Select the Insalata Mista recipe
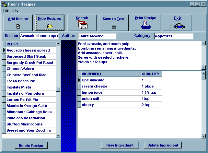This screenshot has width=208, height=153. coord(31,87)
